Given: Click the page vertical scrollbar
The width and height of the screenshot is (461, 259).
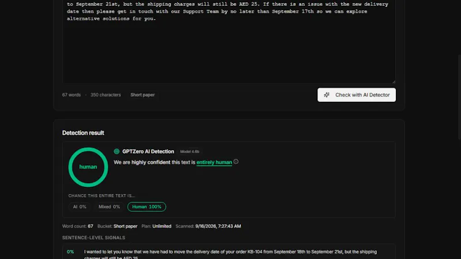Looking at the screenshot, I should pos(459,97).
